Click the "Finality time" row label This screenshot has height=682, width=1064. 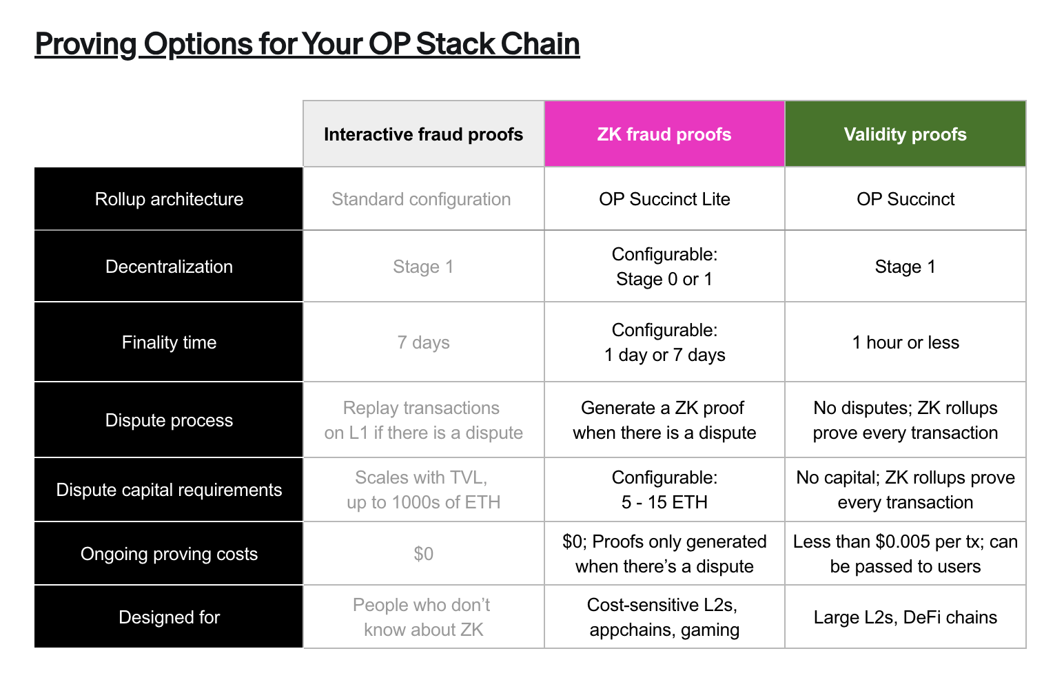(x=169, y=342)
